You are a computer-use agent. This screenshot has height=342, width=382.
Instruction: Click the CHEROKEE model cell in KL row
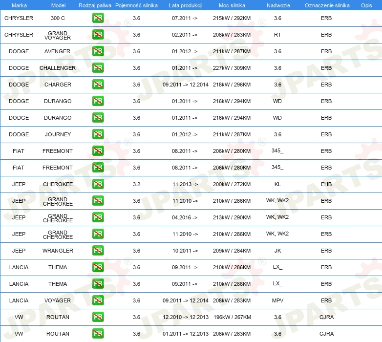click(58, 184)
